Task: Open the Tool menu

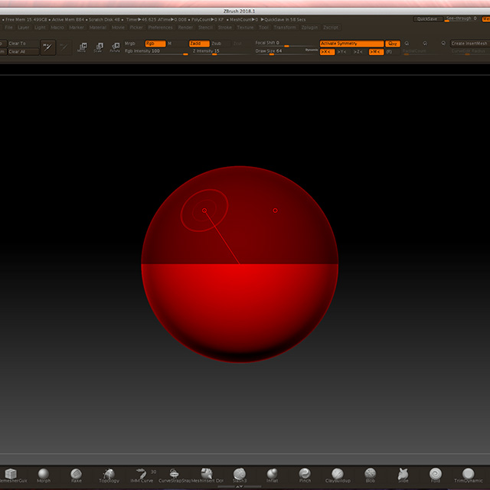Action: (263, 28)
